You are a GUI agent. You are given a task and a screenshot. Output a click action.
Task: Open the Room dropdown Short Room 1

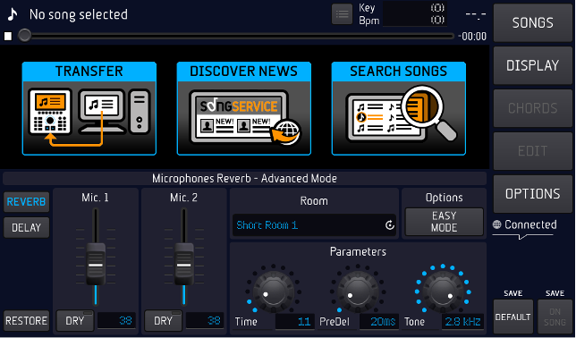(314, 224)
